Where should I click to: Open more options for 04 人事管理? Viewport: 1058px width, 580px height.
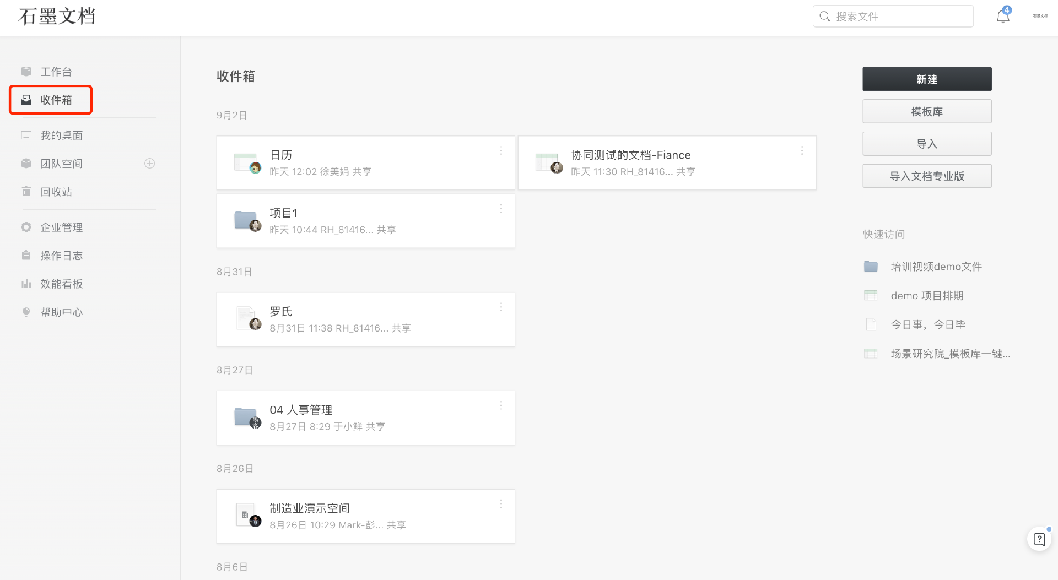pos(501,406)
